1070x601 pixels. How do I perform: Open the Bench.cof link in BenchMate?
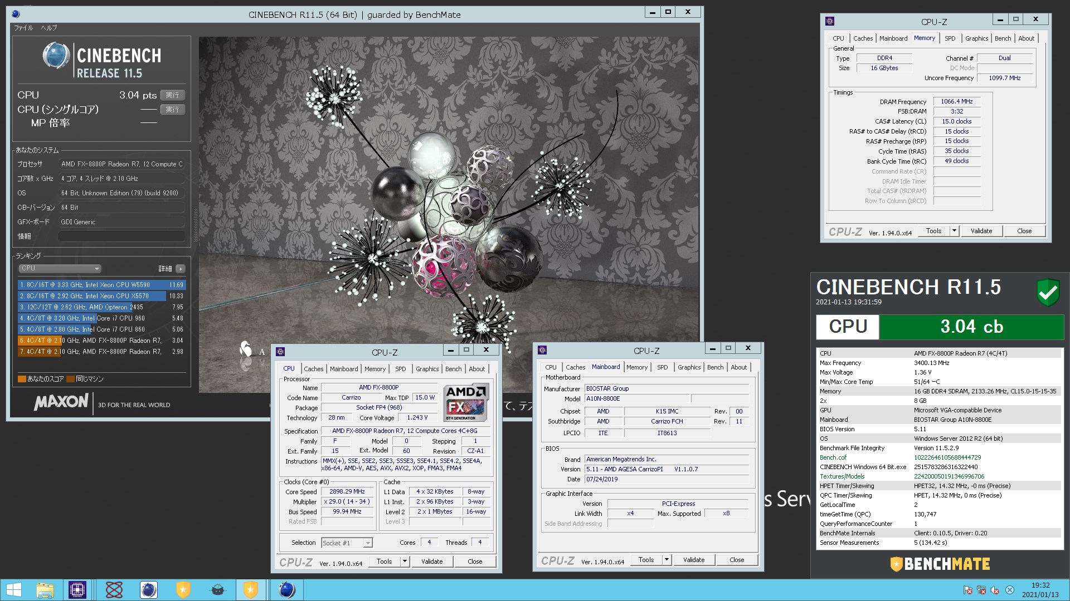click(833, 457)
